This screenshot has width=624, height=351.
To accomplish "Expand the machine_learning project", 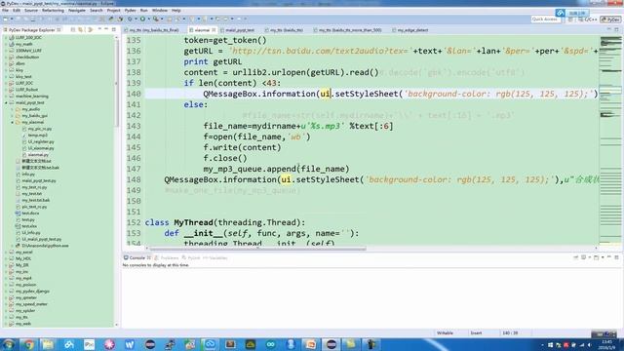I will point(6,97).
